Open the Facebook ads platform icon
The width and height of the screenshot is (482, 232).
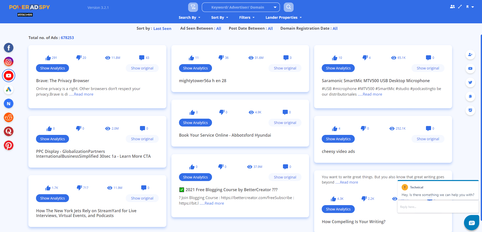pos(9,48)
